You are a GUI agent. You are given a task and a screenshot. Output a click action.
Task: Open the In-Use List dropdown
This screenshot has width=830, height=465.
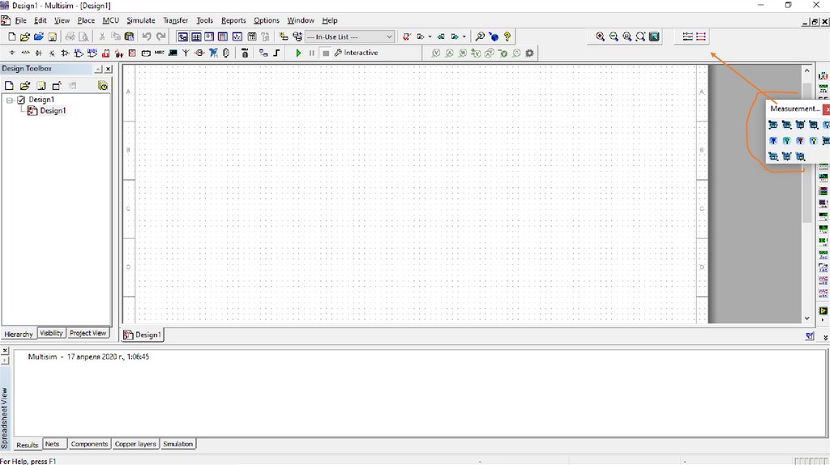tap(389, 36)
